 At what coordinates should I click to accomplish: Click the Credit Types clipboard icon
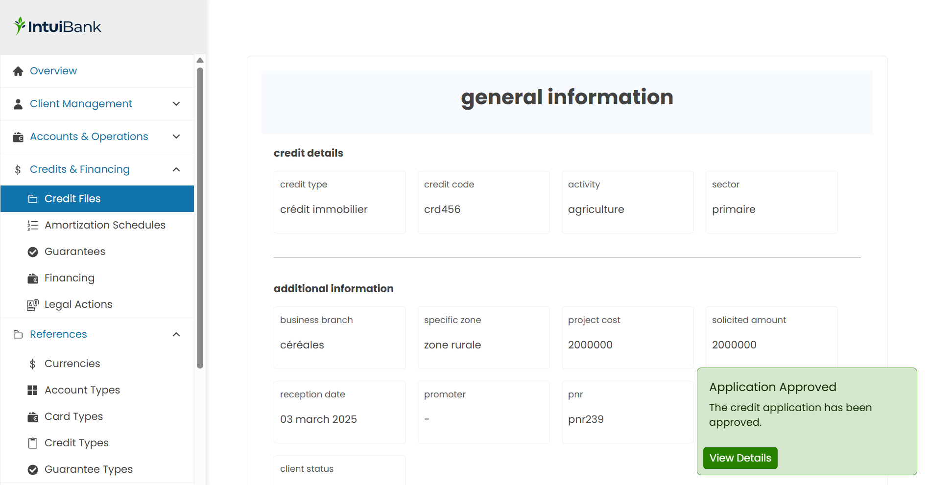click(33, 443)
